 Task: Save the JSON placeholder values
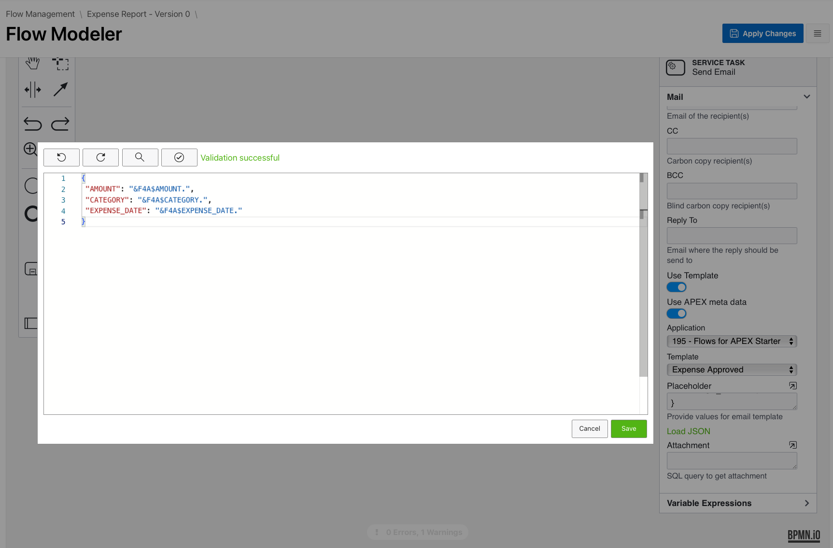click(x=628, y=428)
